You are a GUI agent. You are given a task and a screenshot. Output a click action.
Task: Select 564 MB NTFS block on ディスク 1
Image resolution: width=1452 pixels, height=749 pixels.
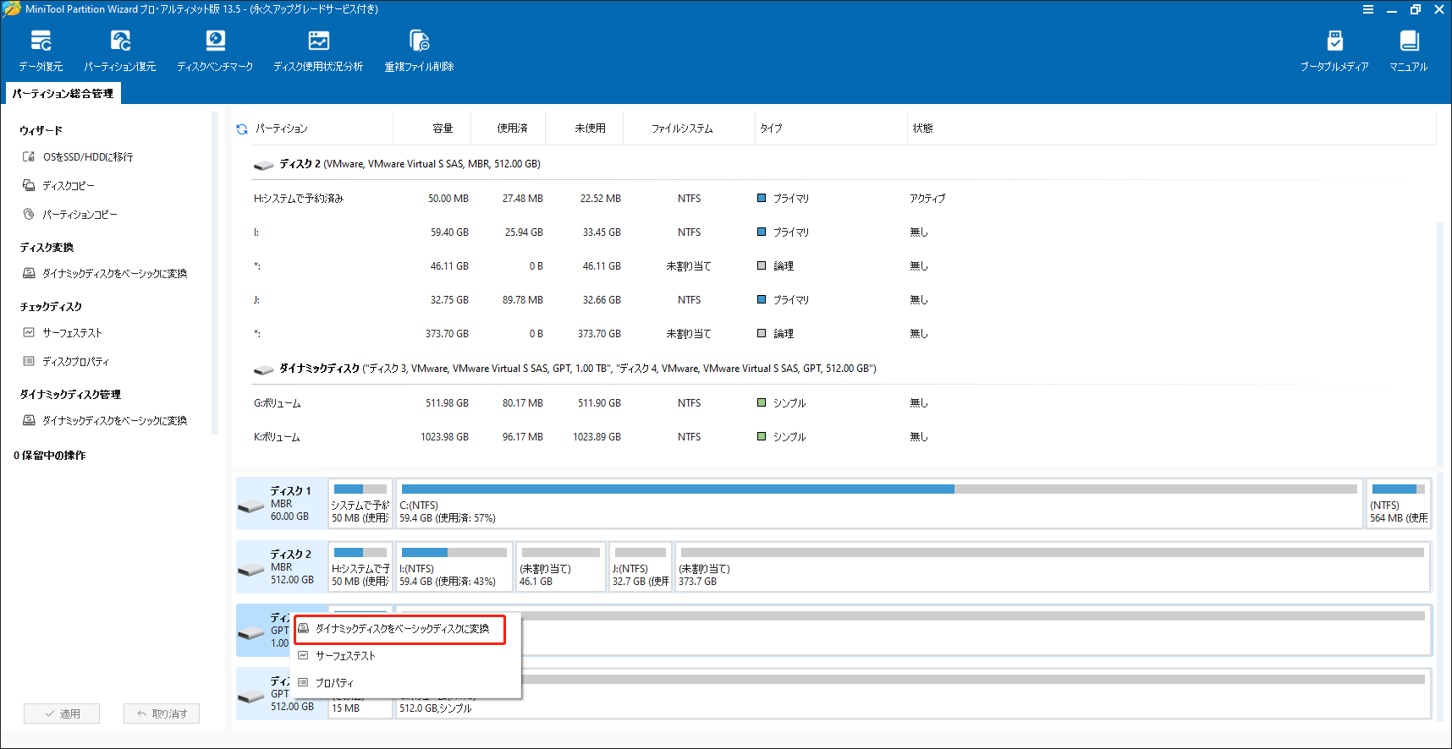coord(1399,504)
